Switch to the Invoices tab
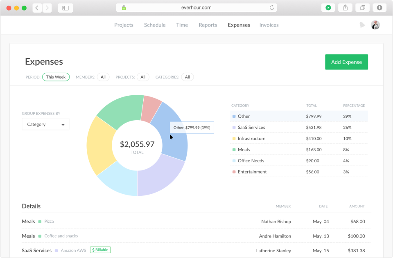 click(x=269, y=25)
